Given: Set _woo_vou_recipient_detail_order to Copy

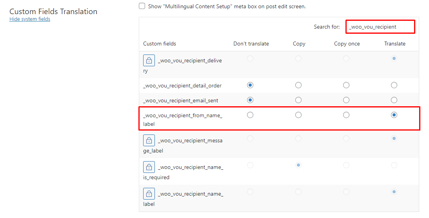Looking at the screenshot, I should coord(298,85).
